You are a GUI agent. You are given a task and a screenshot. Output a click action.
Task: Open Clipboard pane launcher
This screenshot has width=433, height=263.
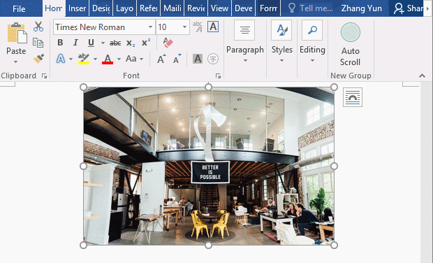point(44,76)
